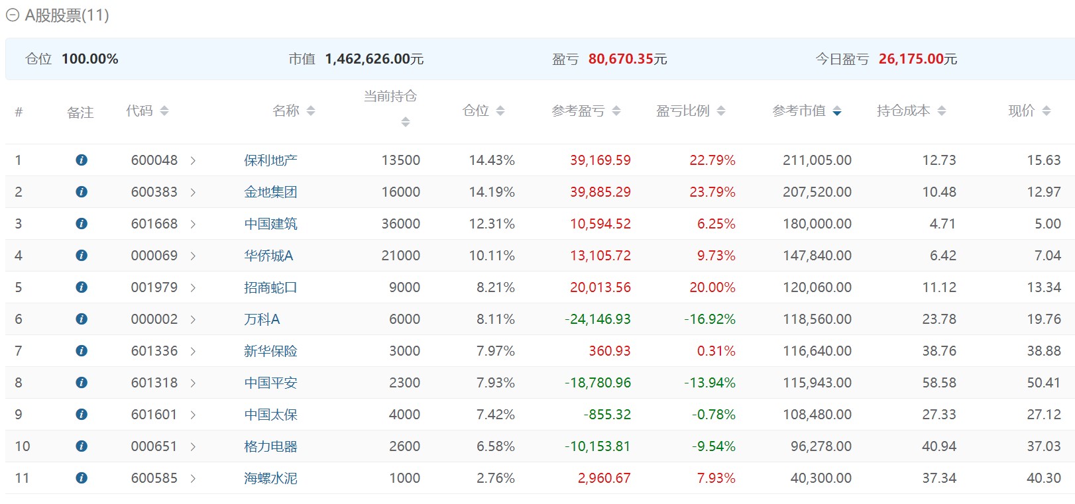This screenshot has width=1075, height=504.
Task: Sort table by 现价 column
Action: click(1047, 111)
